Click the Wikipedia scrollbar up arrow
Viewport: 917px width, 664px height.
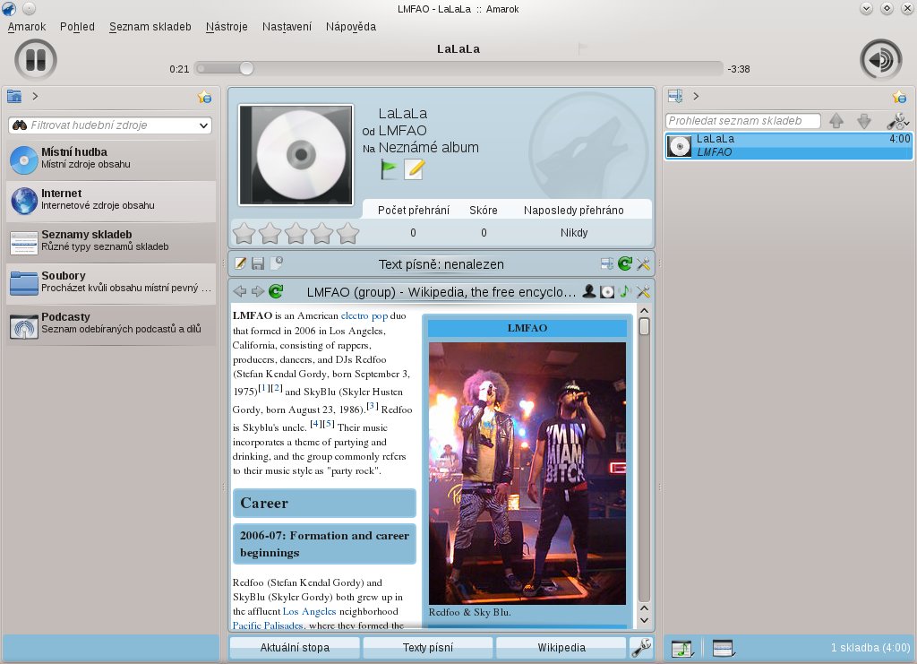point(644,311)
